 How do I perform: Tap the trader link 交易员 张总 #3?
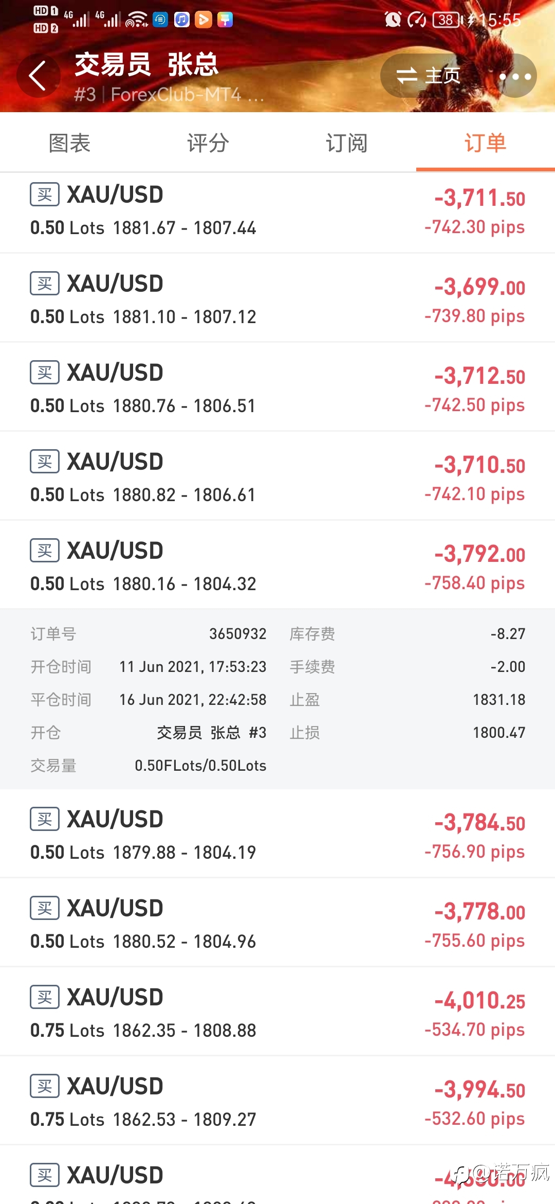(x=212, y=732)
